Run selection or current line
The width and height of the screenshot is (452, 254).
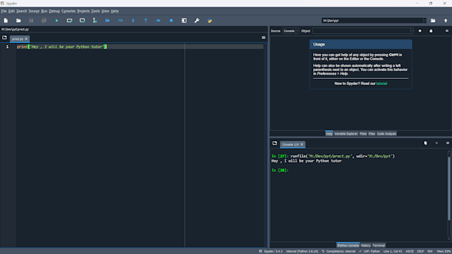coord(95,21)
